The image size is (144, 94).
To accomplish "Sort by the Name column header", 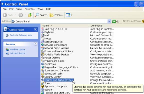I will (65, 25).
